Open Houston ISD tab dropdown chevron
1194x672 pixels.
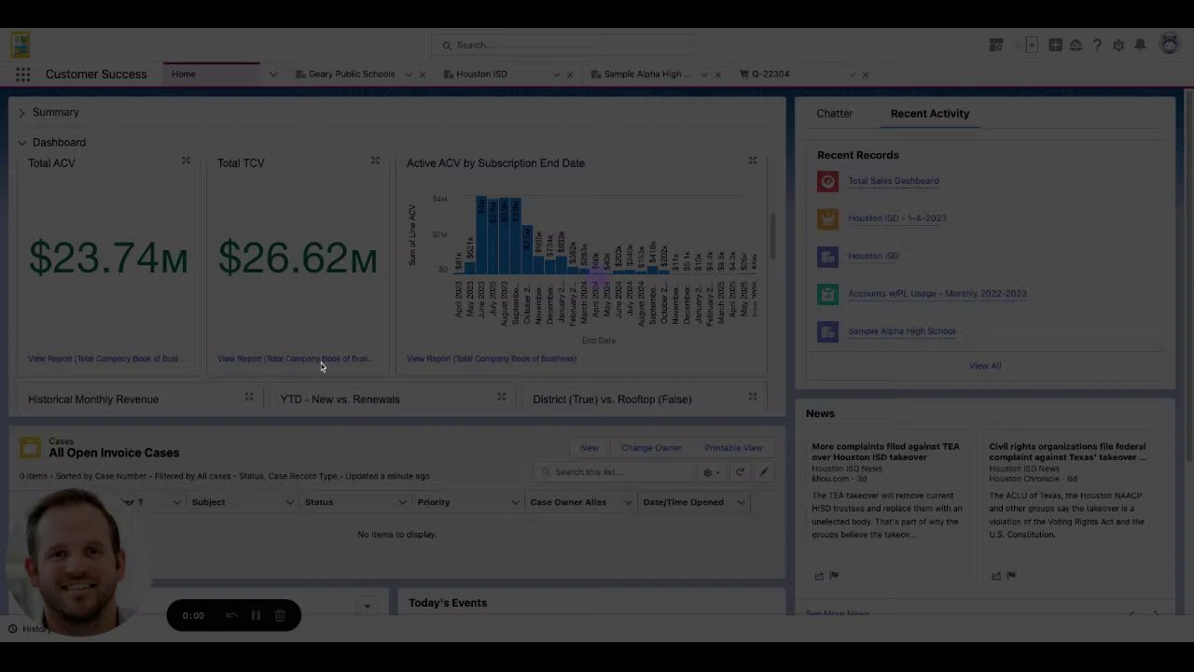coord(556,75)
